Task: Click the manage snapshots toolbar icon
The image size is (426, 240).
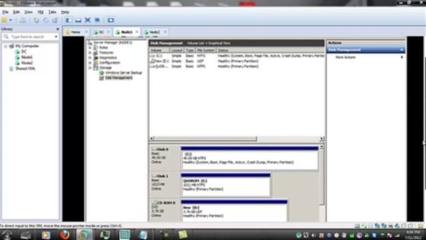Action: click(x=55, y=20)
